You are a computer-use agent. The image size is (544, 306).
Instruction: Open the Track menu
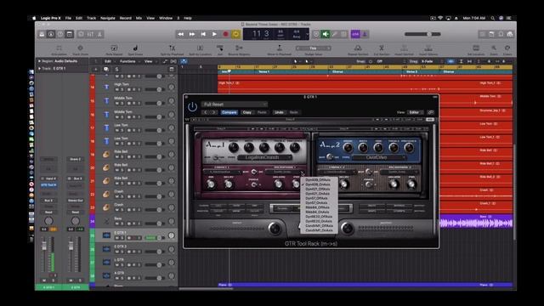(91, 18)
